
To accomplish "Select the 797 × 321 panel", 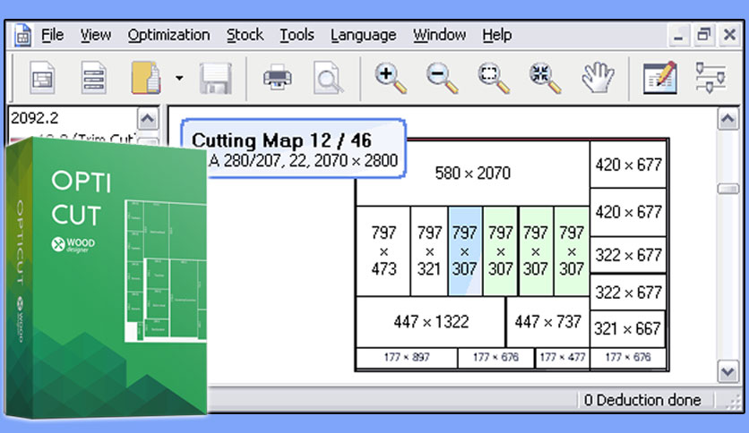I will (x=429, y=250).
